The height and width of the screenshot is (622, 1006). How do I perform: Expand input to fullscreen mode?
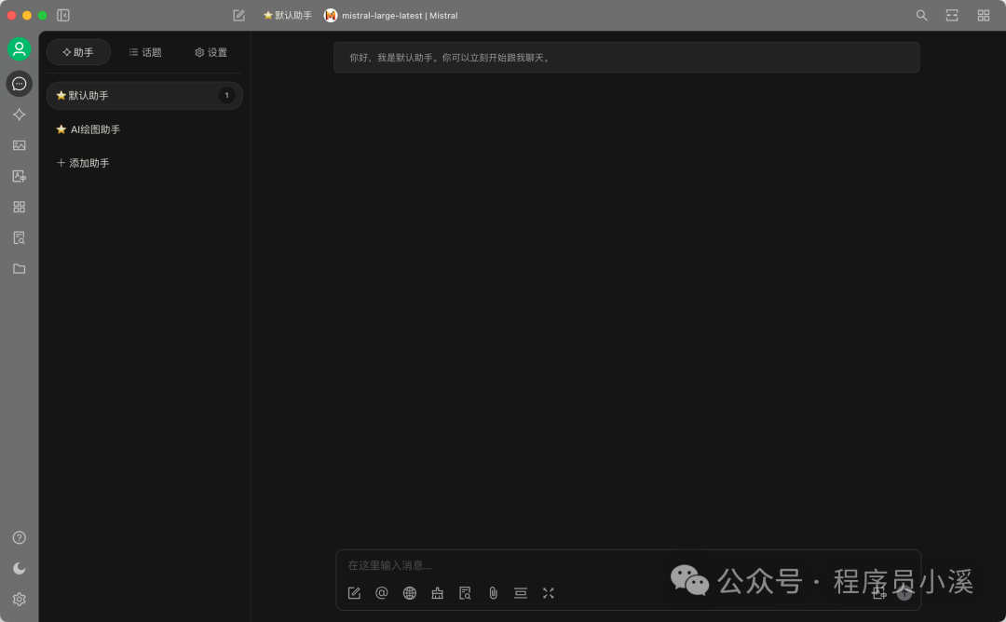coord(549,592)
